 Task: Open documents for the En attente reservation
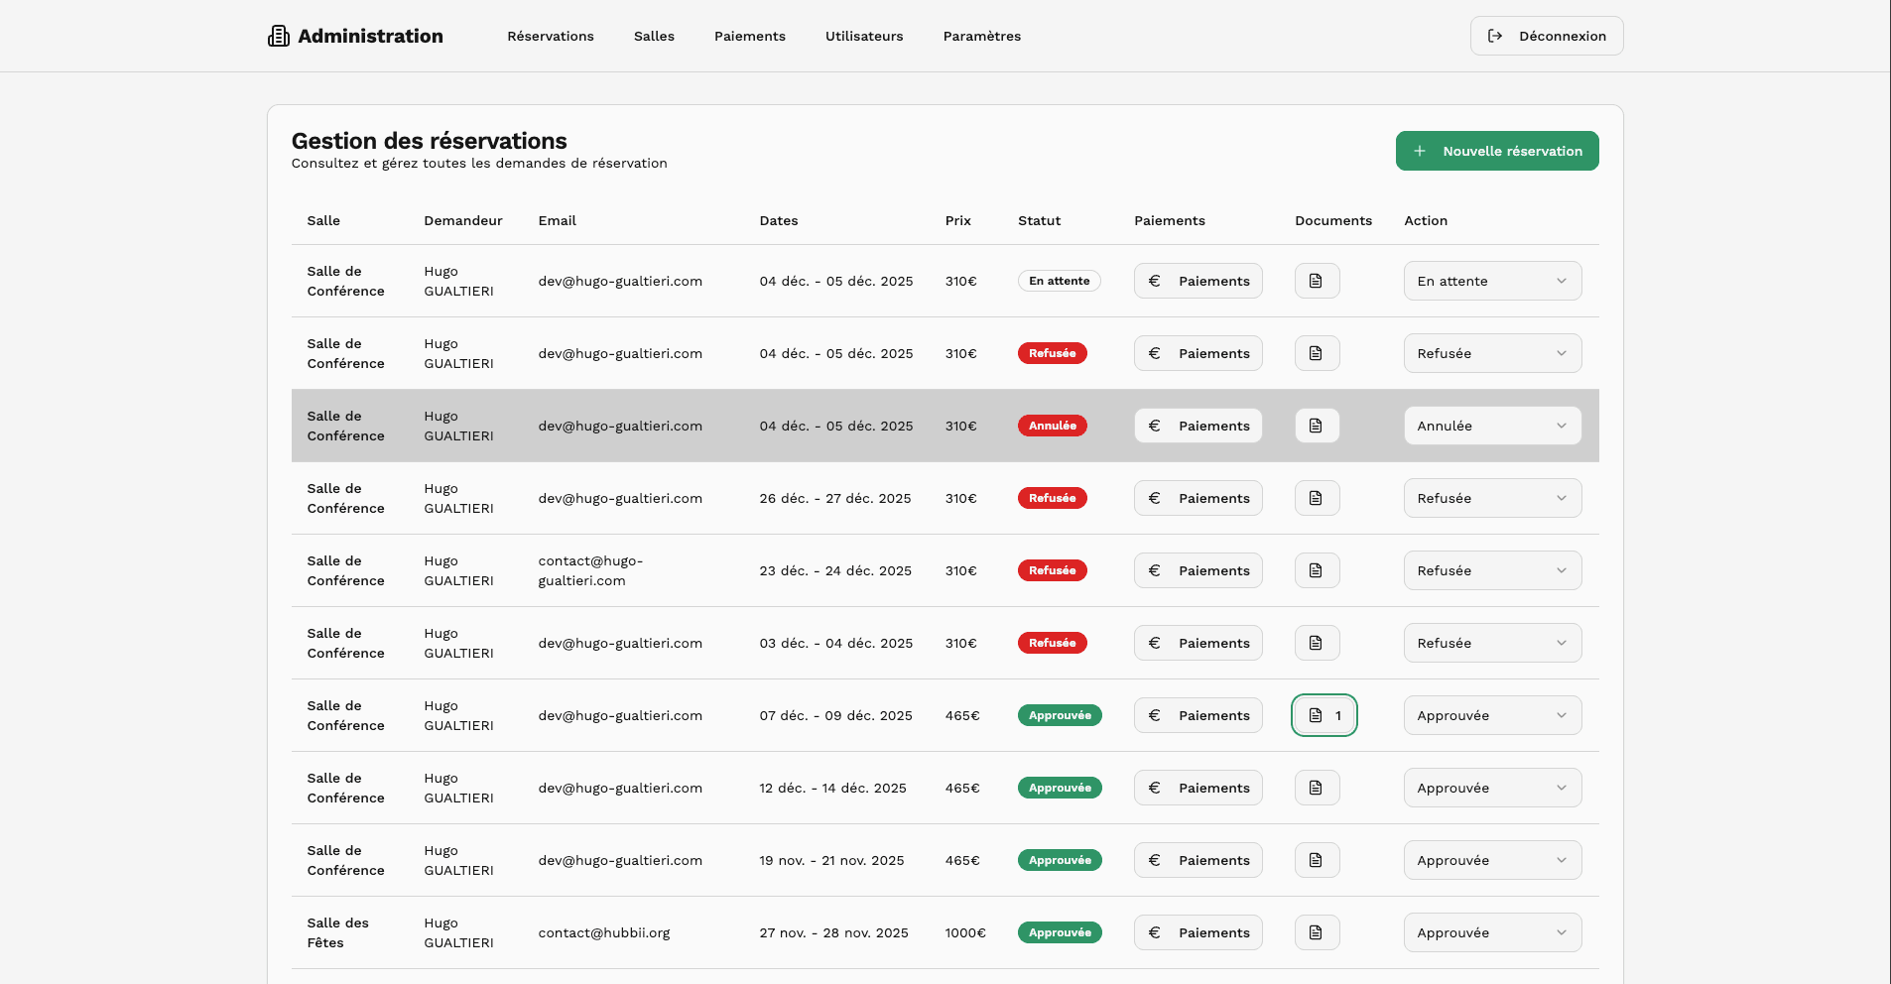tap(1317, 281)
